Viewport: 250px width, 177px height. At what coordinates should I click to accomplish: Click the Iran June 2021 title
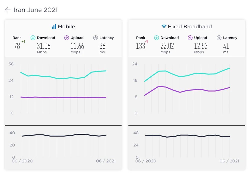click(x=35, y=10)
